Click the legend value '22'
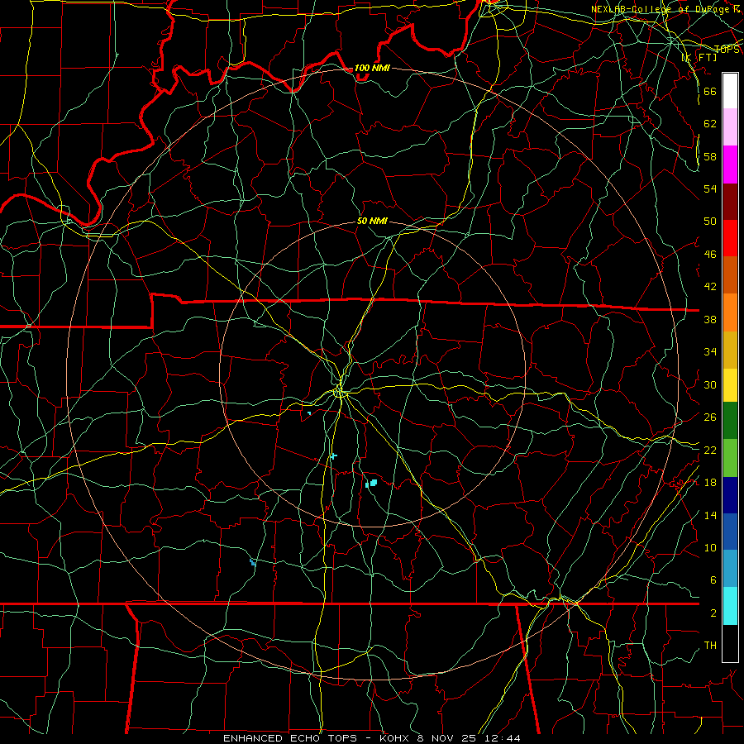This screenshot has width=744, height=744. (710, 450)
